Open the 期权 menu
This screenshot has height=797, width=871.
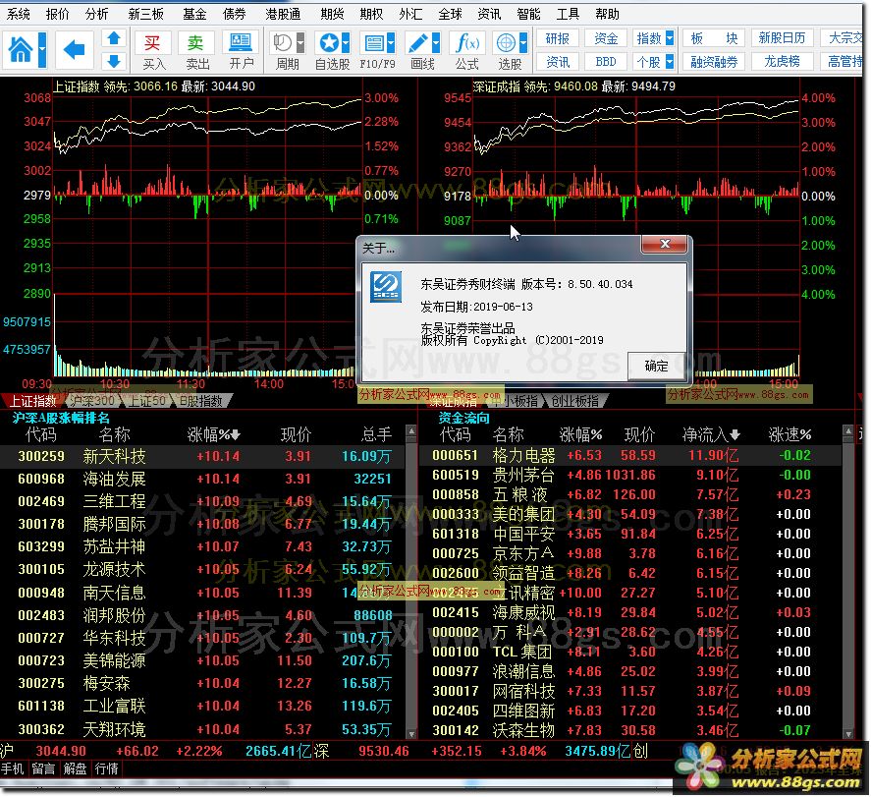click(x=371, y=14)
